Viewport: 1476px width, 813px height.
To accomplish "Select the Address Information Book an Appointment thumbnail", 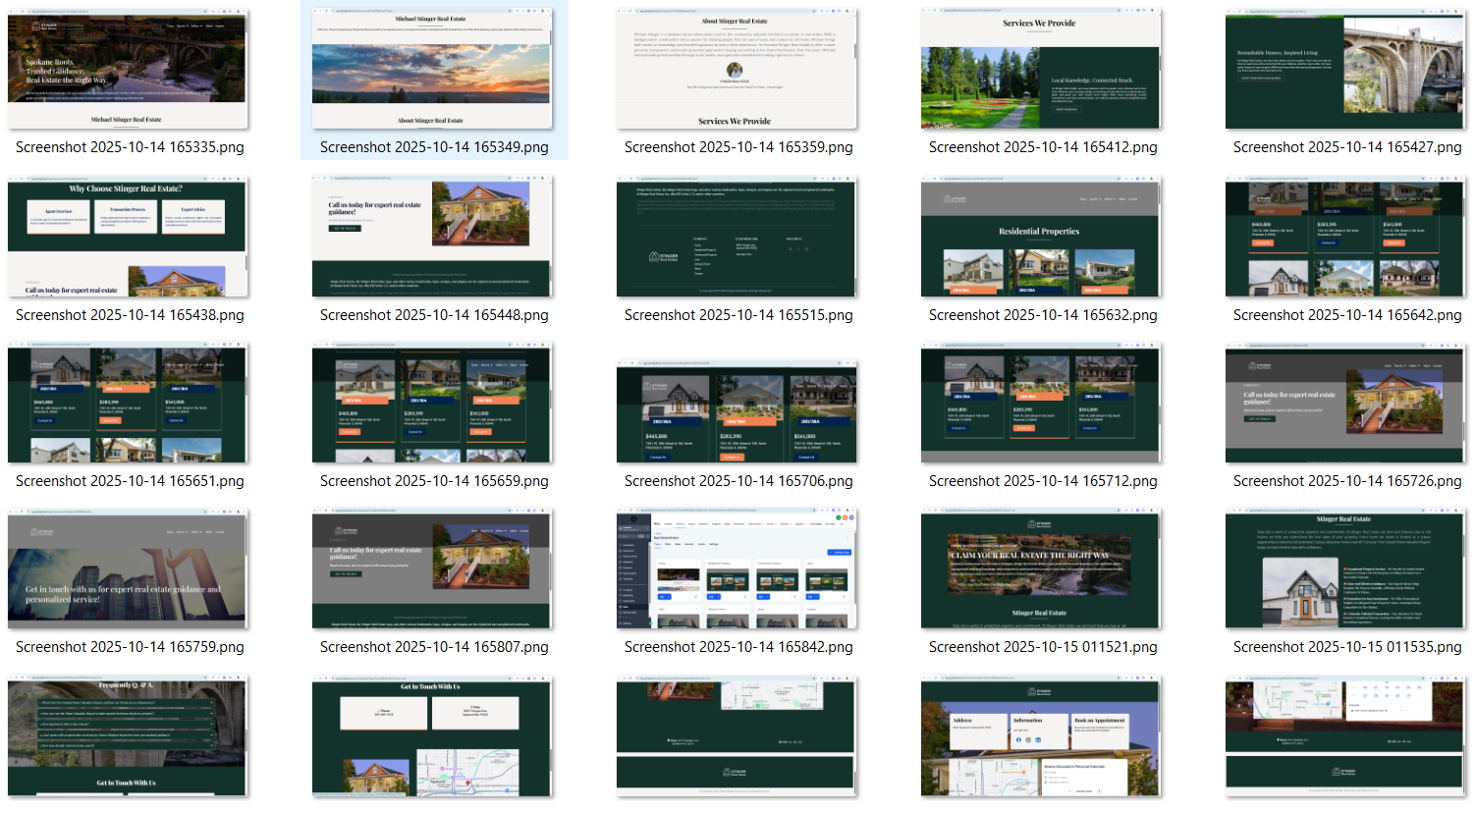I will pyautogui.click(x=1041, y=735).
